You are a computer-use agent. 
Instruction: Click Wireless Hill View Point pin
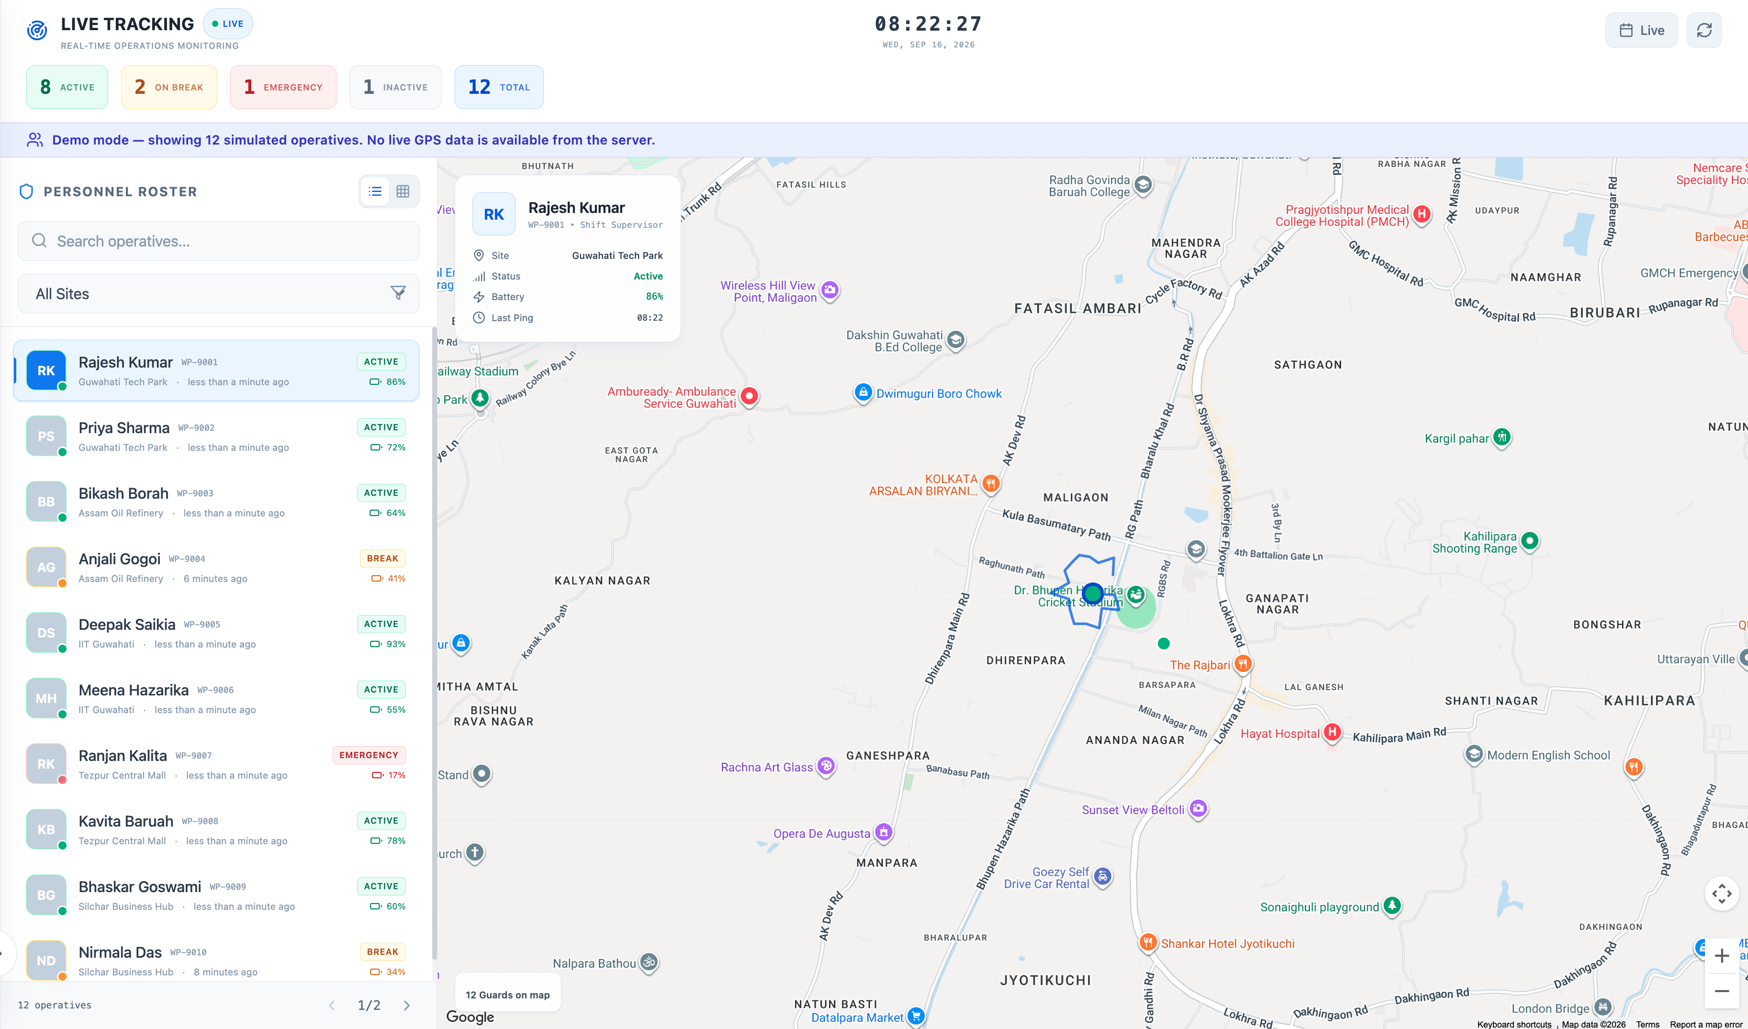click(x=829, y=291)
